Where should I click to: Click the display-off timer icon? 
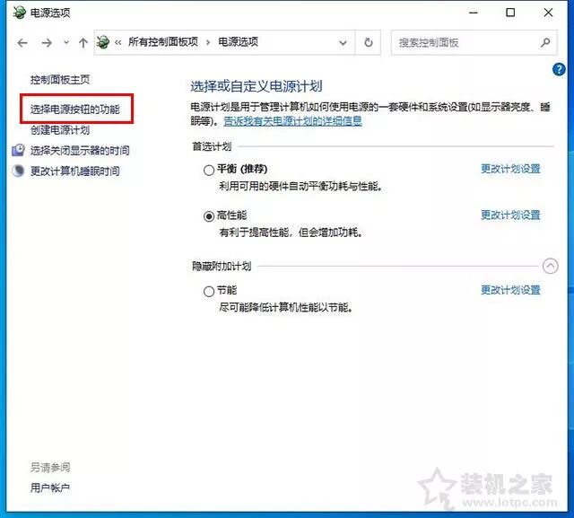tap(18, 150)
